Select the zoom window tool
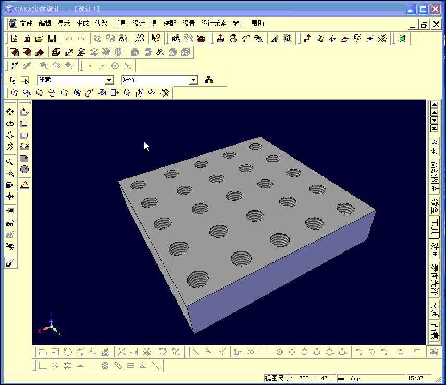446x385 pixels. click(10, 173)
